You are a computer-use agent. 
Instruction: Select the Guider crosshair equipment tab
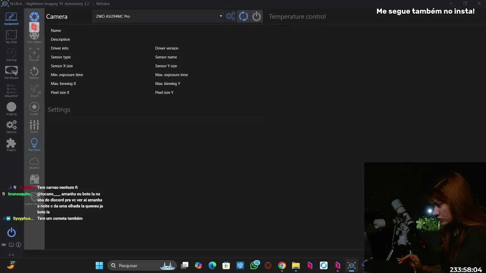pos(34,109)
